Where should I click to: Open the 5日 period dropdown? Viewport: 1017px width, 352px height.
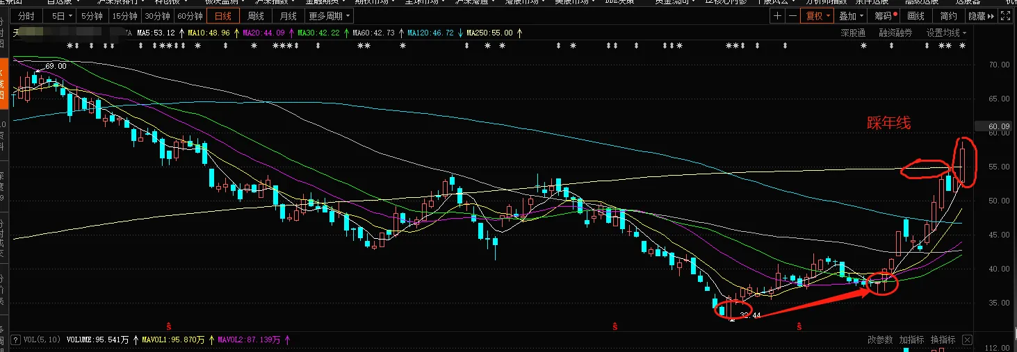[x=59, y=16]
